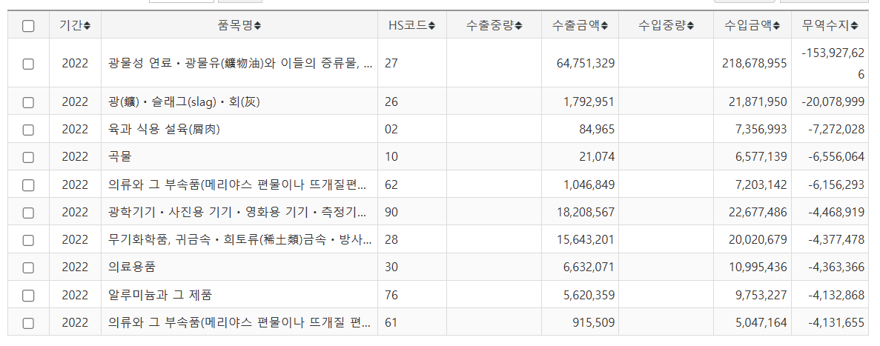This screenshot has width=880, height=346.
Task: Click item name 광학기기·사진용 기기
Action: coord(238,213)
